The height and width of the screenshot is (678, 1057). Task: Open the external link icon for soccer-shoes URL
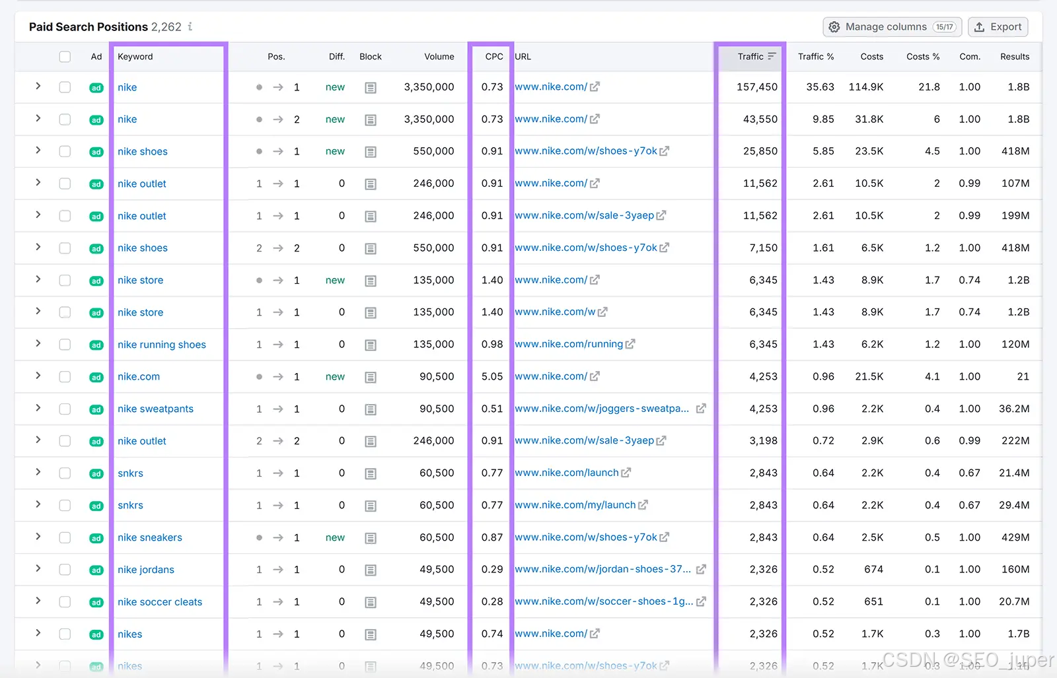(x=701, y=601)
